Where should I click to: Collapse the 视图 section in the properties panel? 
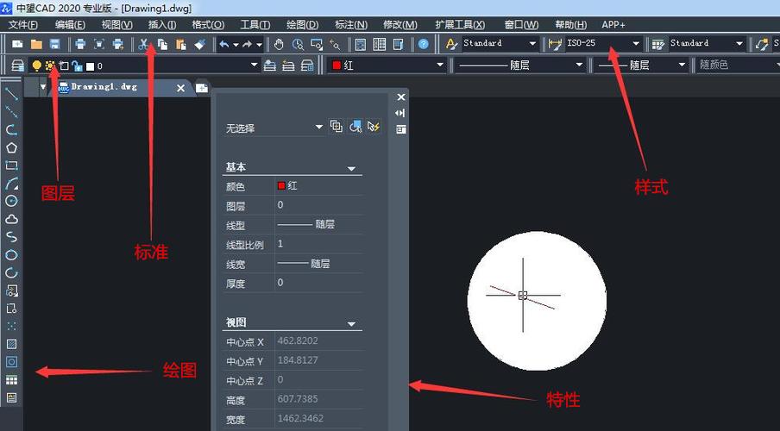point(351,324)
